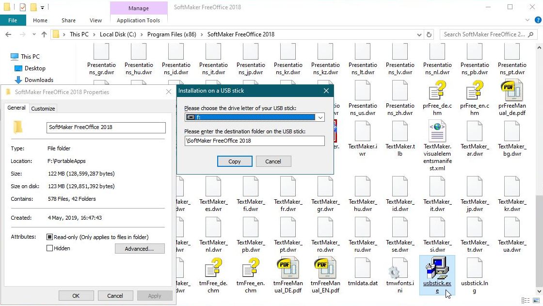This screenshot has width=543, height=306.
Task: Expand the ribbon chevron
Action: [x=527, y=20]
